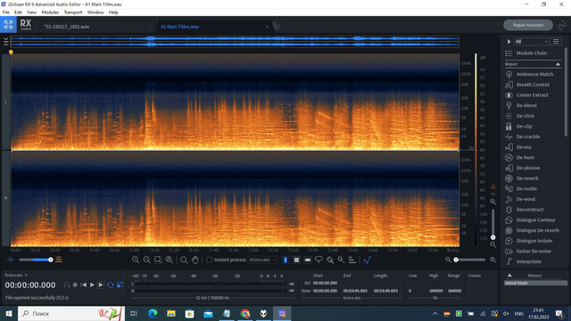The height and width of the screenshot is (321, 571).
Task: Preview the selected module with play arrow
Action: pos(509,42)
